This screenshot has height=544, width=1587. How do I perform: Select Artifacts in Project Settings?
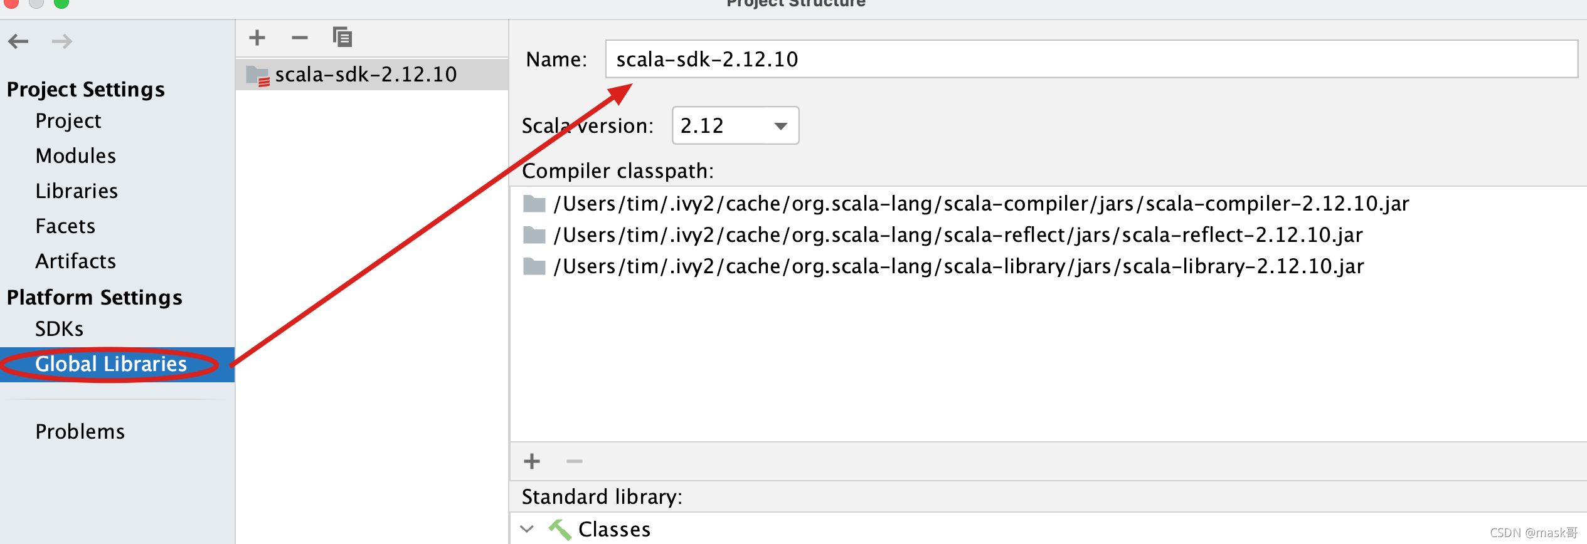pyautogui.click(x=75, y=261)
